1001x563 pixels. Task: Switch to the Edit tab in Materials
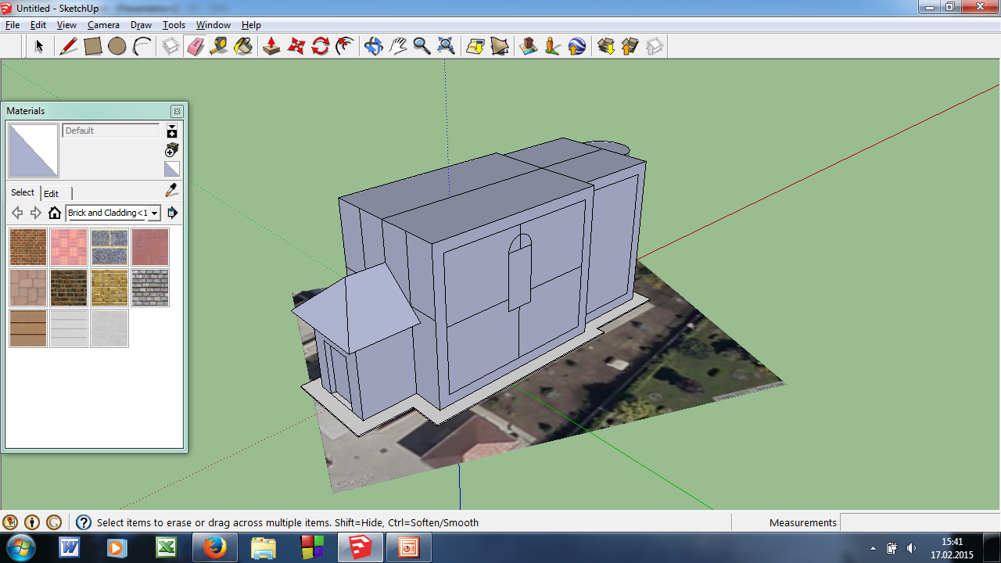[x=51, y=193]
